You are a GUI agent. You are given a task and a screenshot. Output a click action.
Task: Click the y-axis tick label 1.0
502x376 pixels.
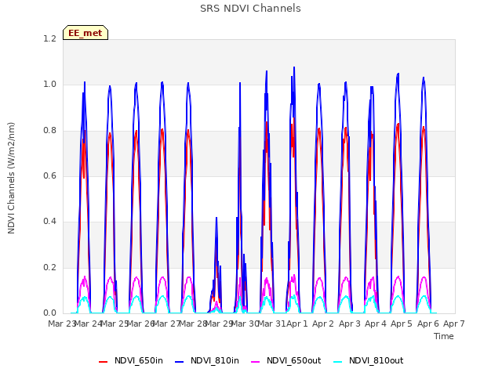49,85
